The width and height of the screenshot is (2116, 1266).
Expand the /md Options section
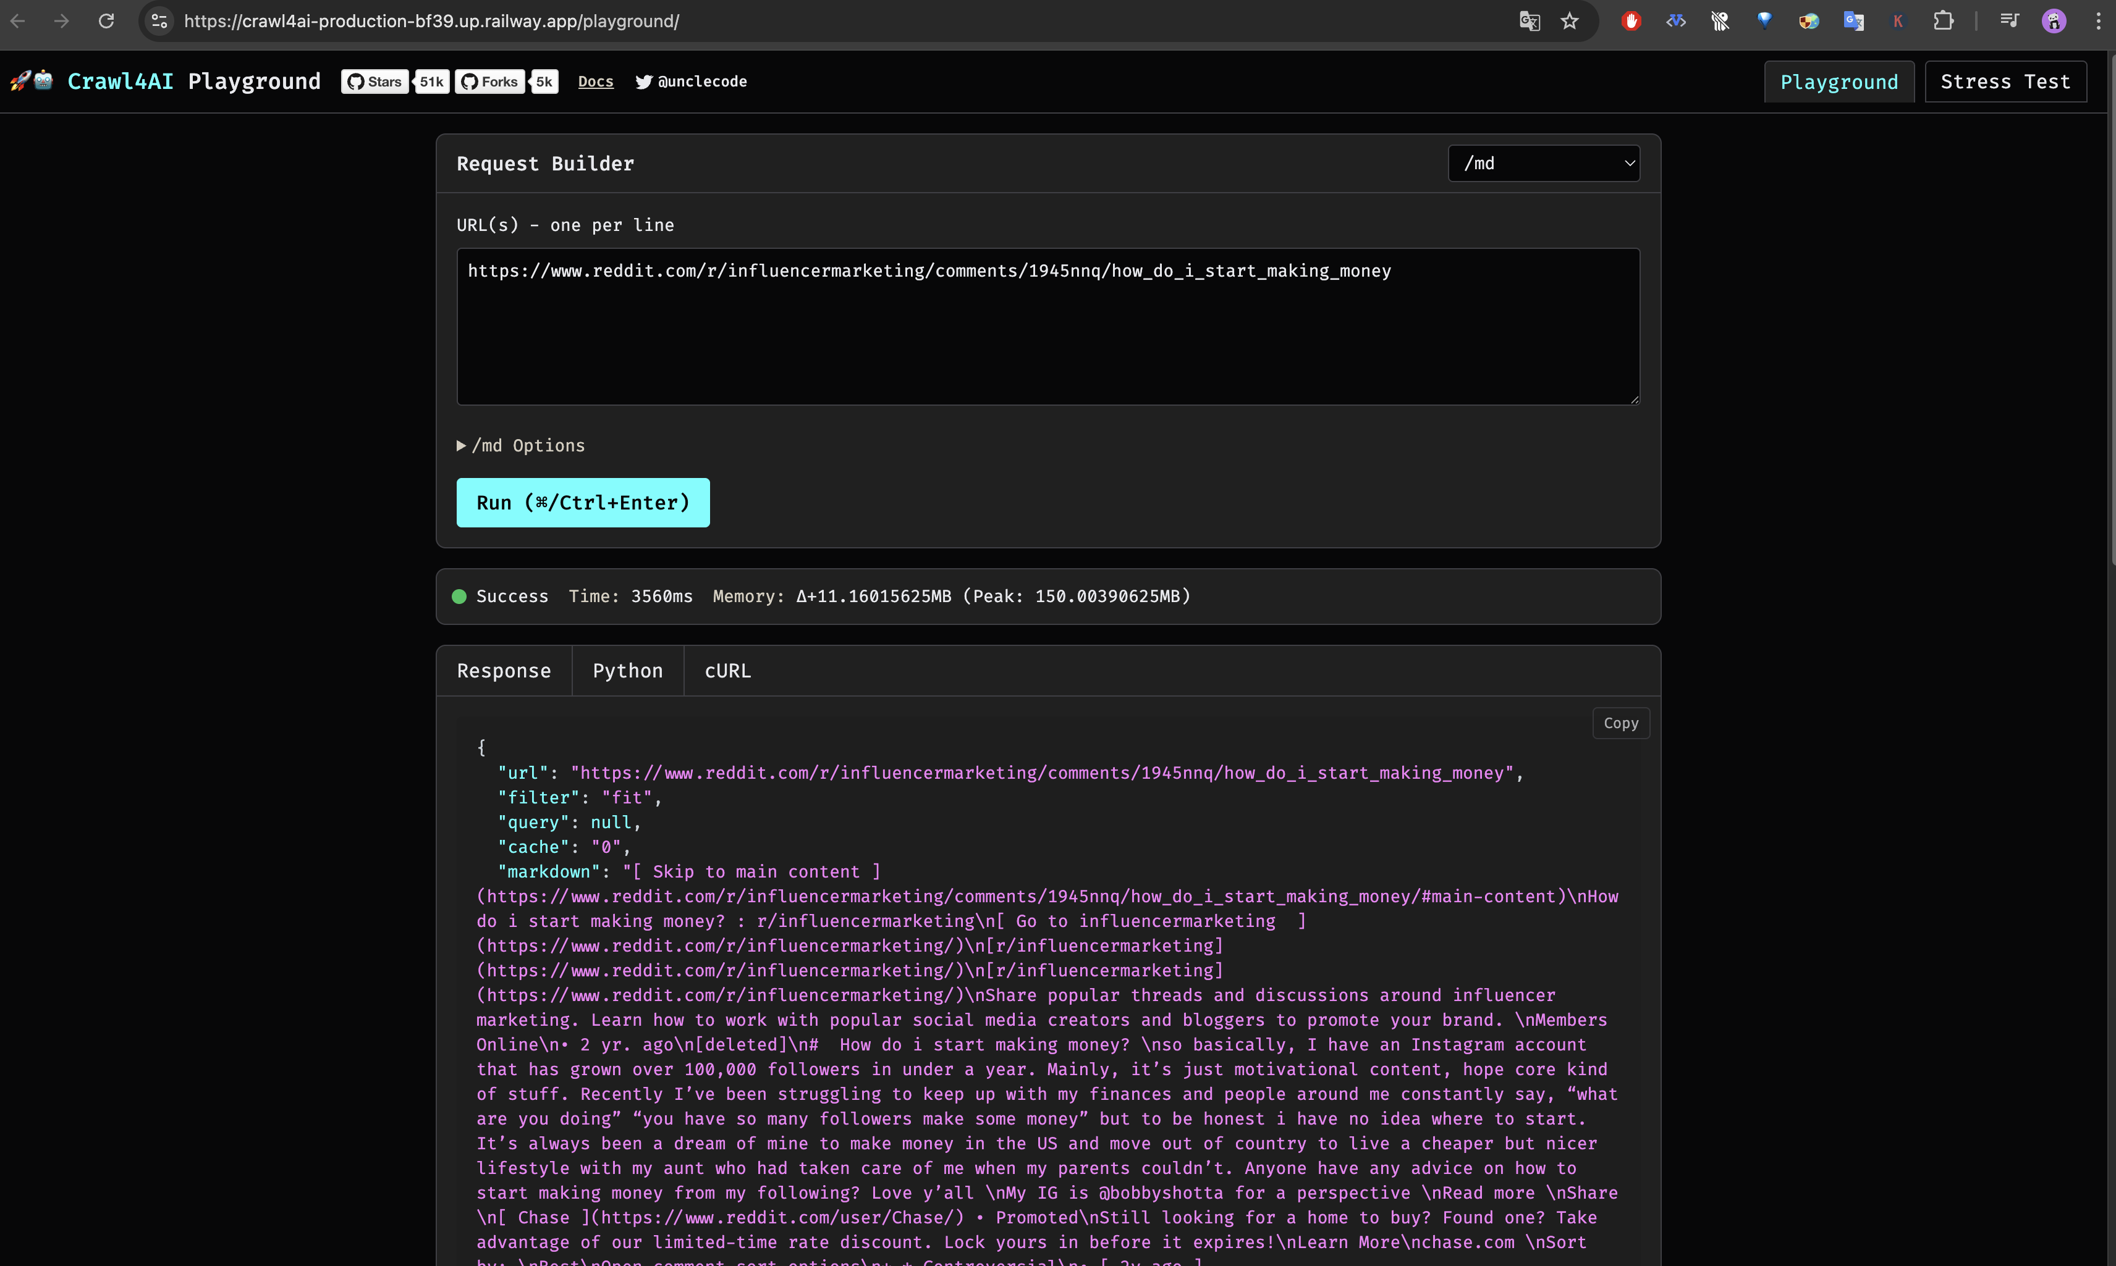click(x=521, y=445)
